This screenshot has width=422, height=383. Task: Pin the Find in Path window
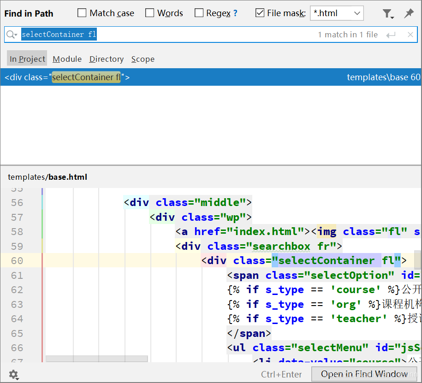pos(409,13)
